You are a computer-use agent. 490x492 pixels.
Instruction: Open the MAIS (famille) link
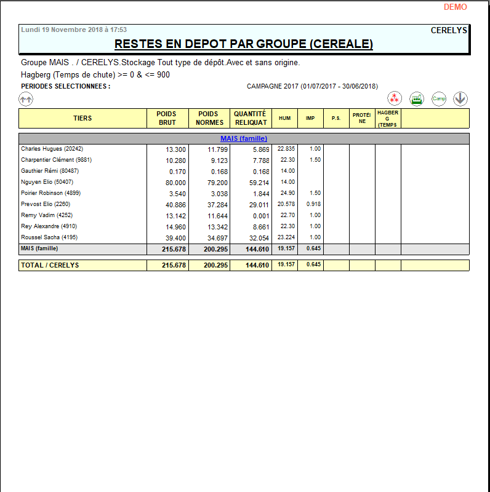pos(244,139)
